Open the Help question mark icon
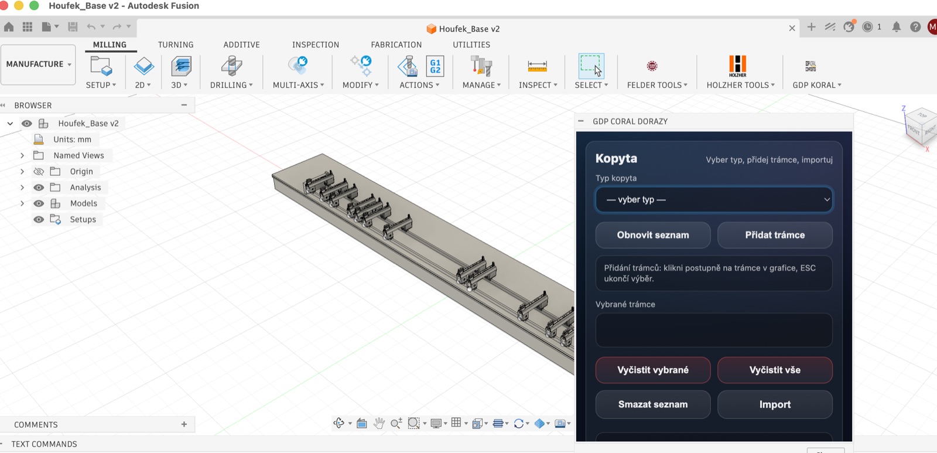Image resolution: width=937 pixels, height=453 pixels. tap(915, 27)
